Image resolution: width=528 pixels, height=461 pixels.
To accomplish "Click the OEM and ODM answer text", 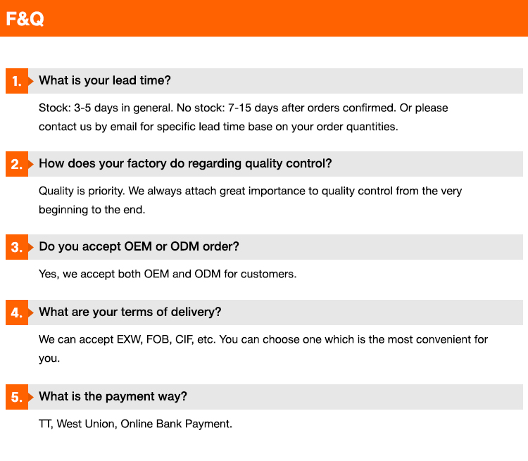I will pos(168,274).
